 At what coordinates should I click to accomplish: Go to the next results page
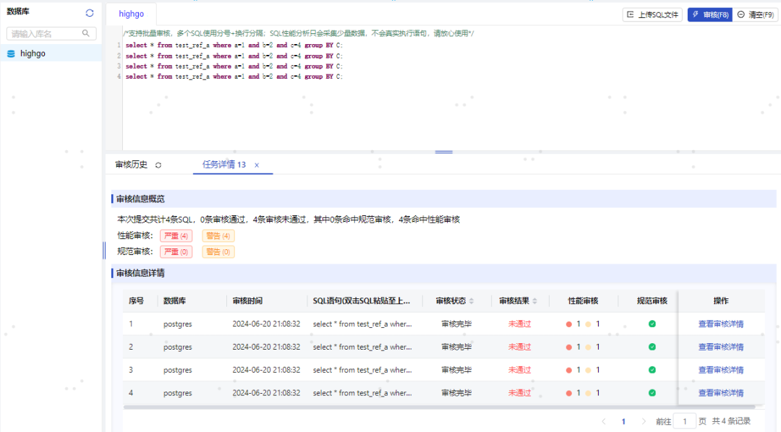pos(644,422)
